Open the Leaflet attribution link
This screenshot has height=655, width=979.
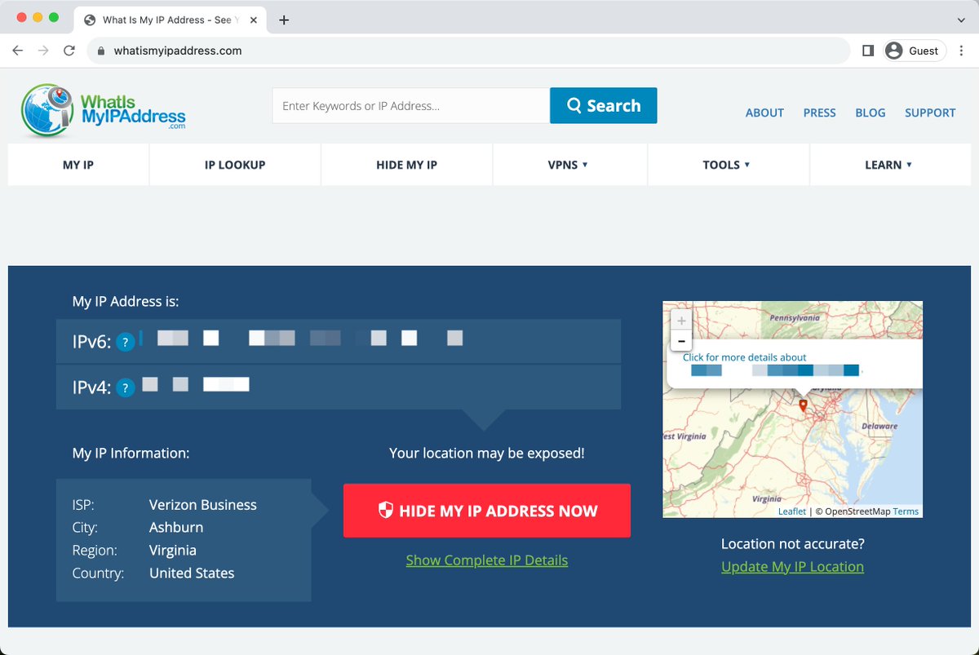point(792,511)
